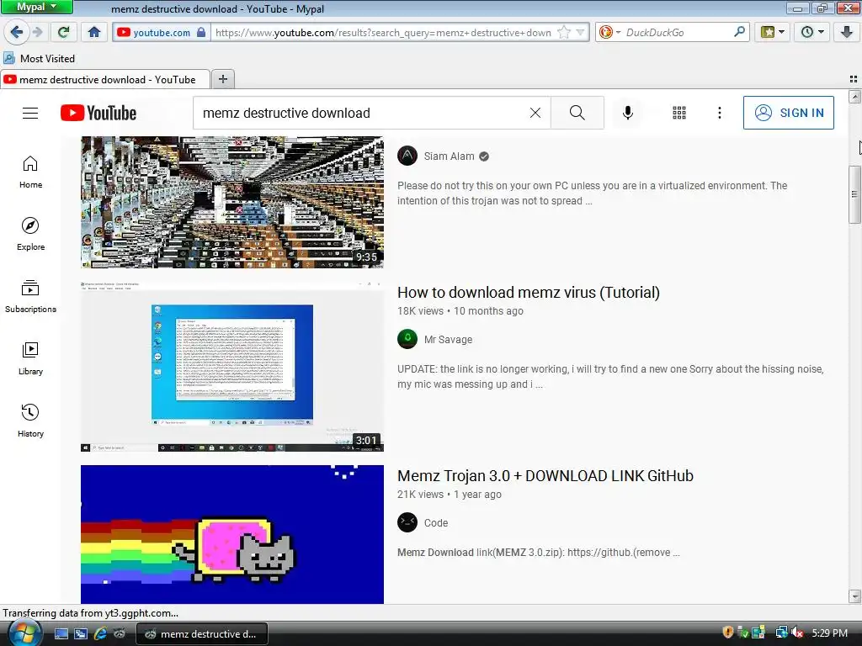Select the memz destructive download tab

tap(105, 80)
